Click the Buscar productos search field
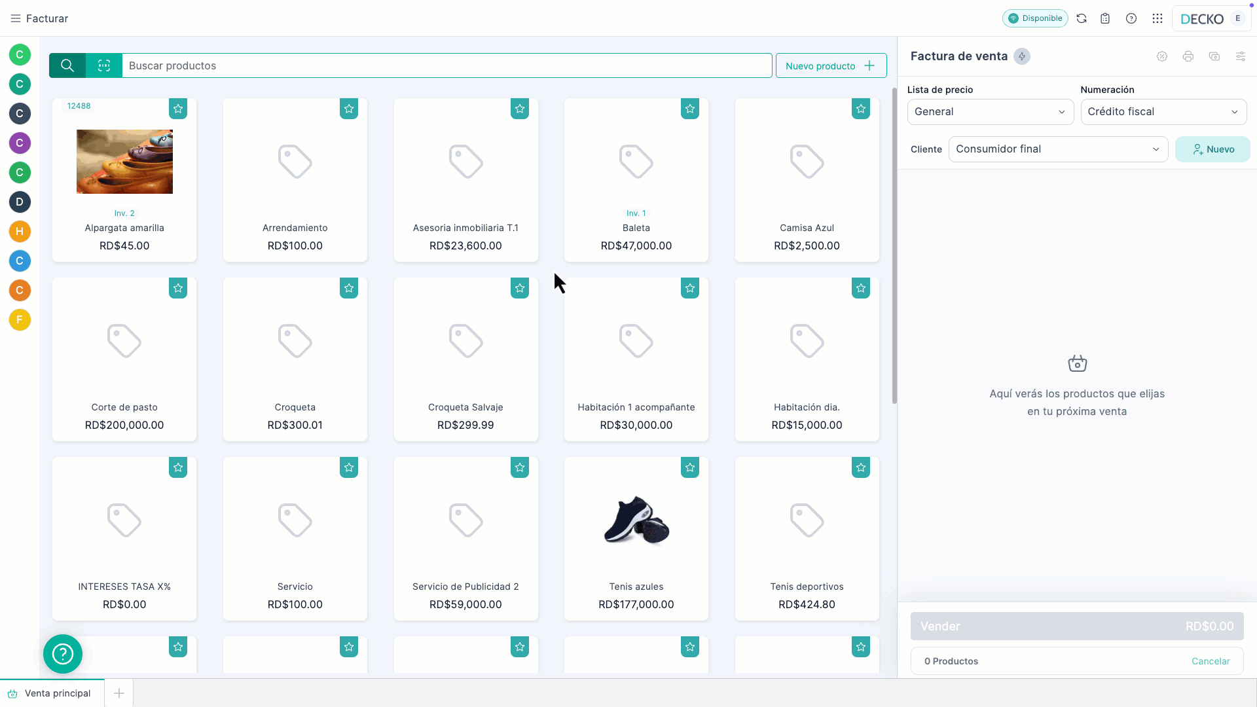Viewport: 1257px width, 707px height. pos(447,65)
